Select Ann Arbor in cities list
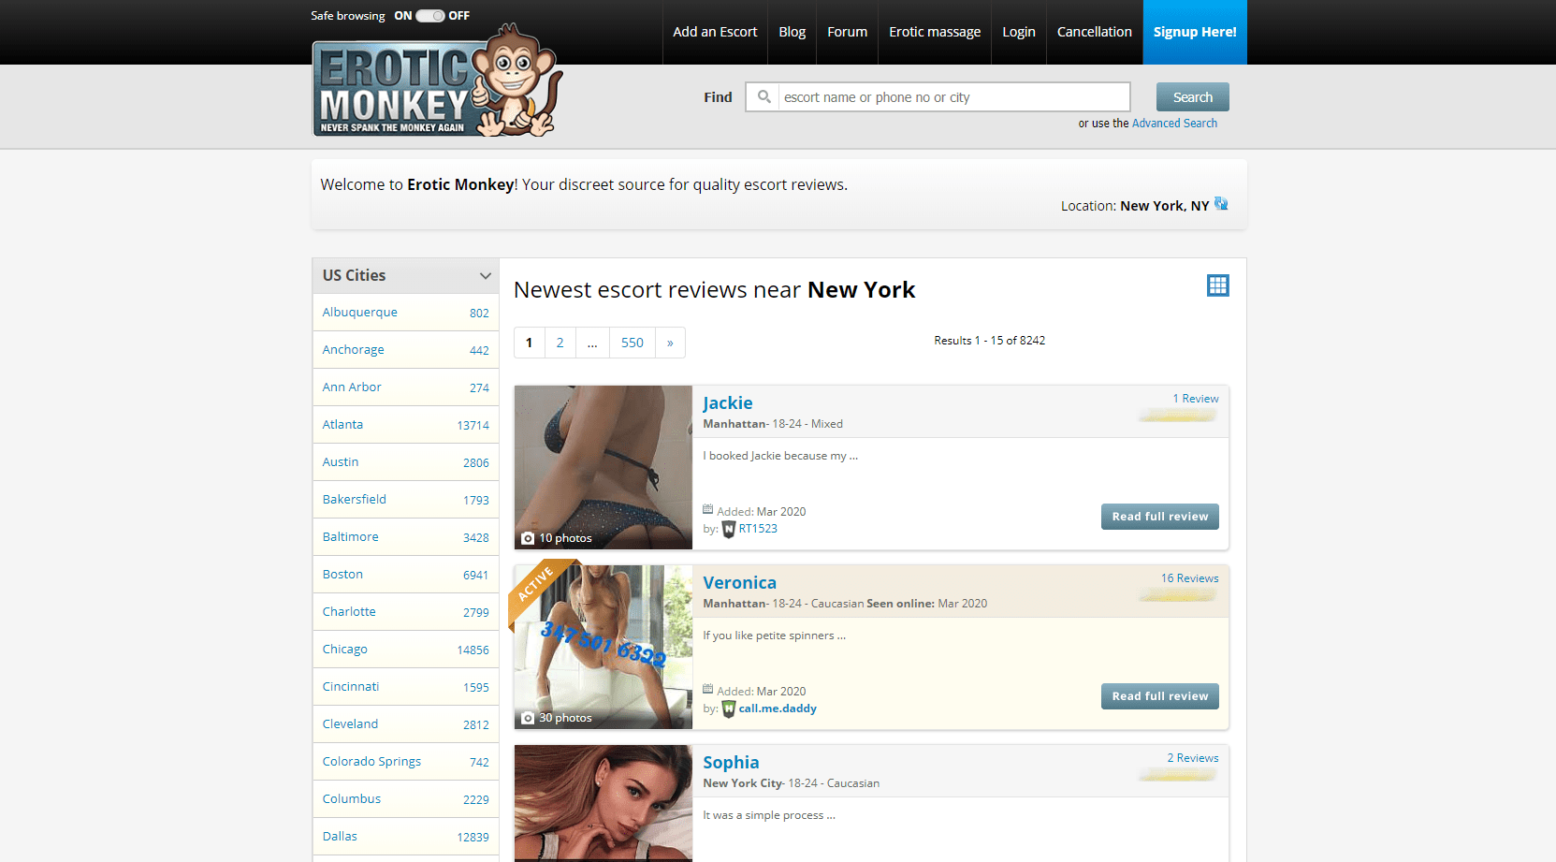The height and width of the screenshot is (862, 1556). (406, 387)
